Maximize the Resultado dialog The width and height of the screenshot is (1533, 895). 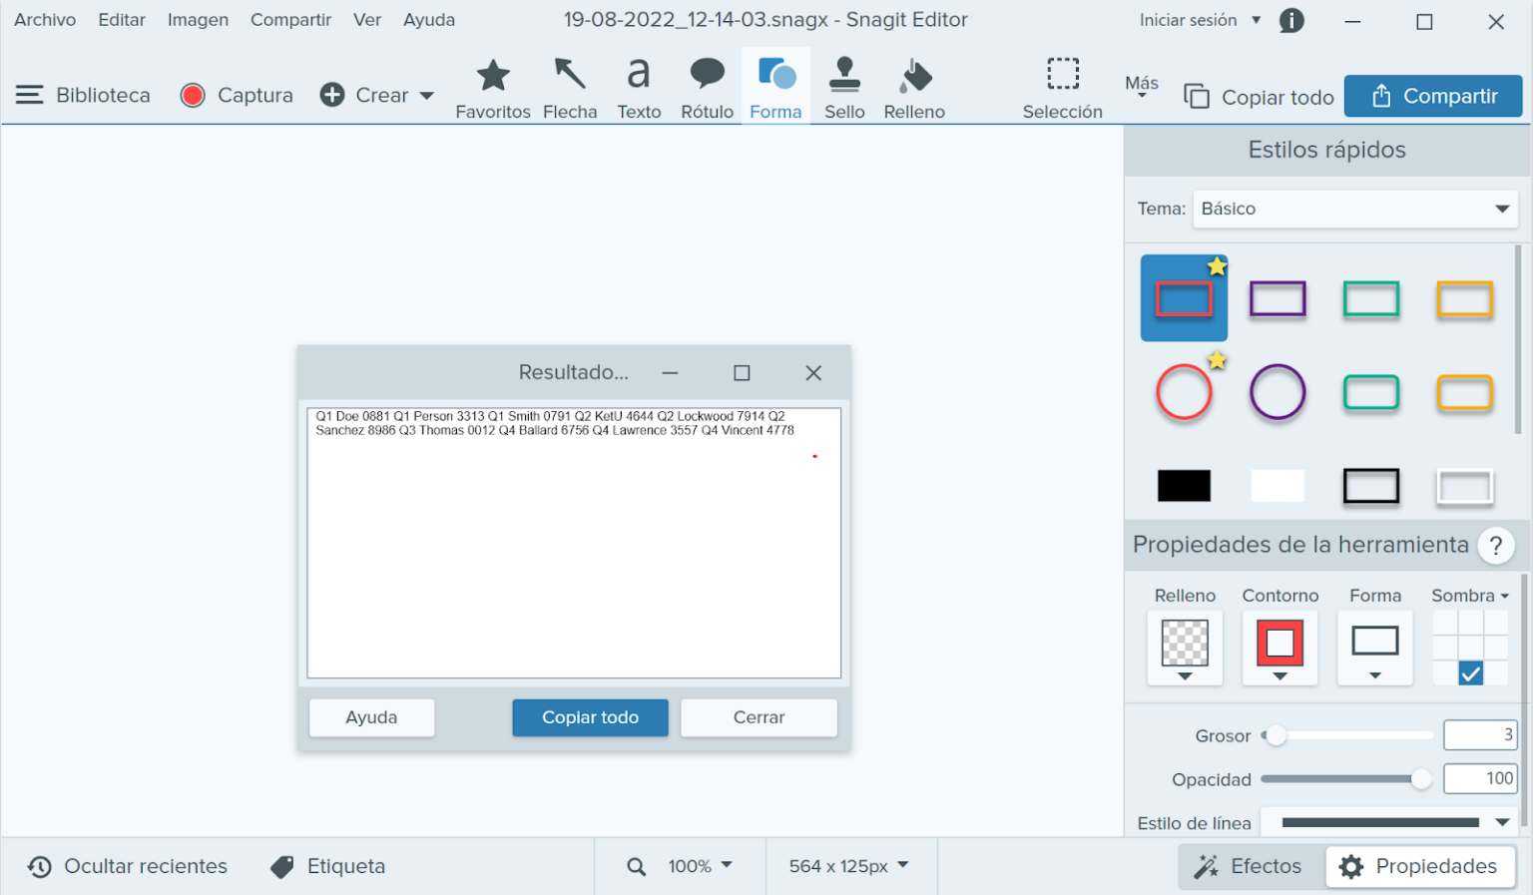(x=742, y=372)
